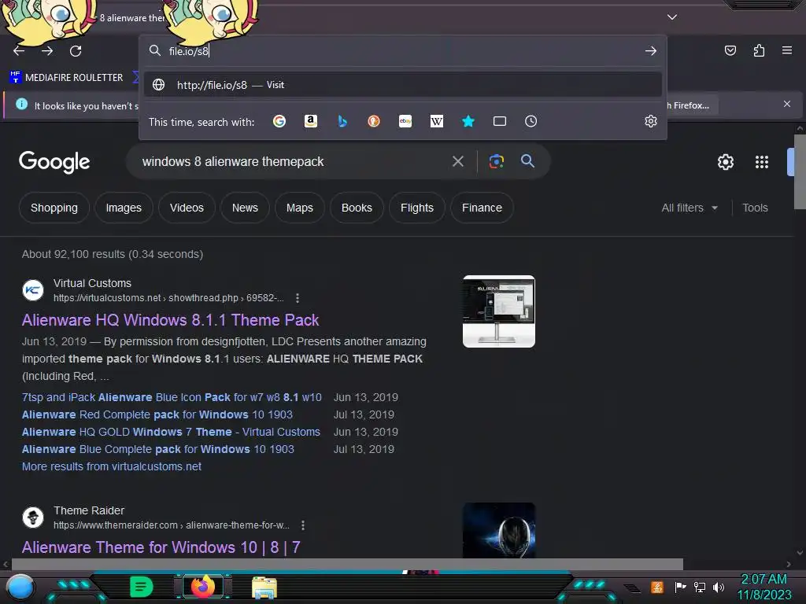The image size is (806, 604).
Task: Open Google quick settings gear
Action: coord(725,162)
